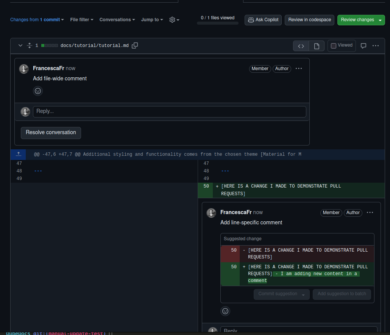Click the 'now' timestamp on line-specific comment

258,212
